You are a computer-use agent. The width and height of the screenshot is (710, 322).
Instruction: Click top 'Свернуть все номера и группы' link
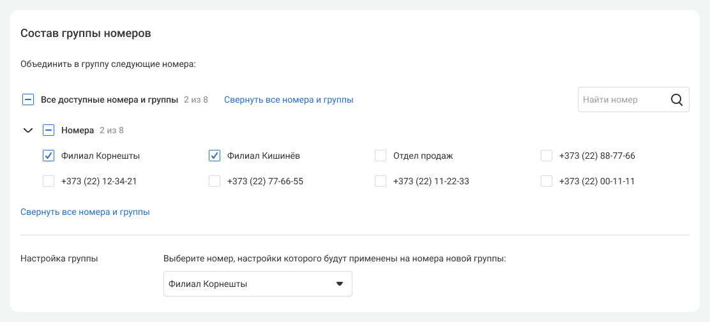pyautogui.click(x=289, y=99)
